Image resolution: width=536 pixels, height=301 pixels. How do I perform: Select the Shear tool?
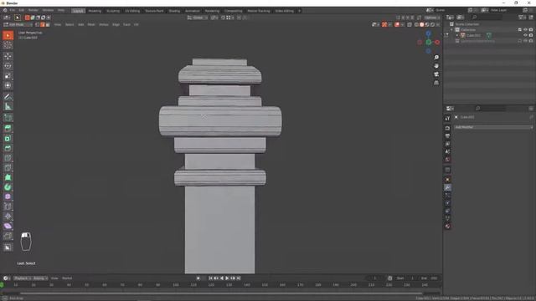(x=8, y=226)
